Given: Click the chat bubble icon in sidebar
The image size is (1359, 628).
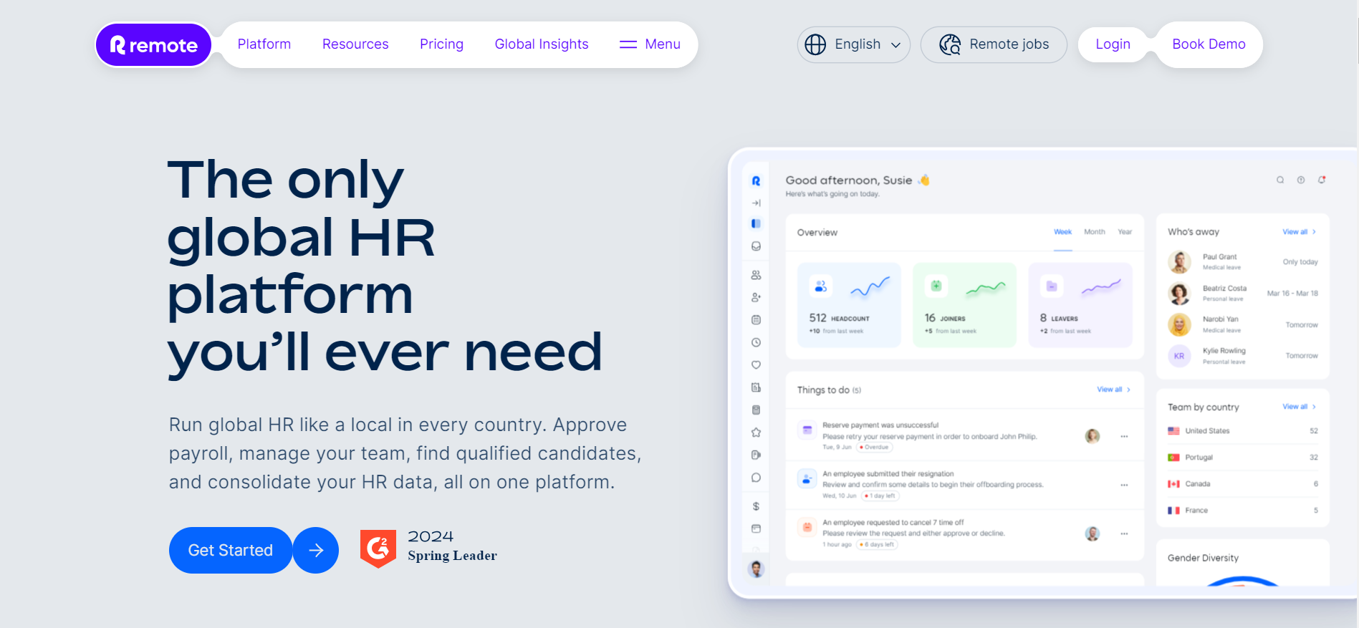Looking at the screenshot, I should (756, 478).
